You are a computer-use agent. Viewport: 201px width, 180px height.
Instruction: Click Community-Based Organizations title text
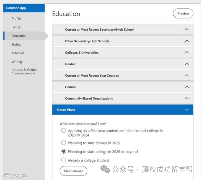pos(89,98)
